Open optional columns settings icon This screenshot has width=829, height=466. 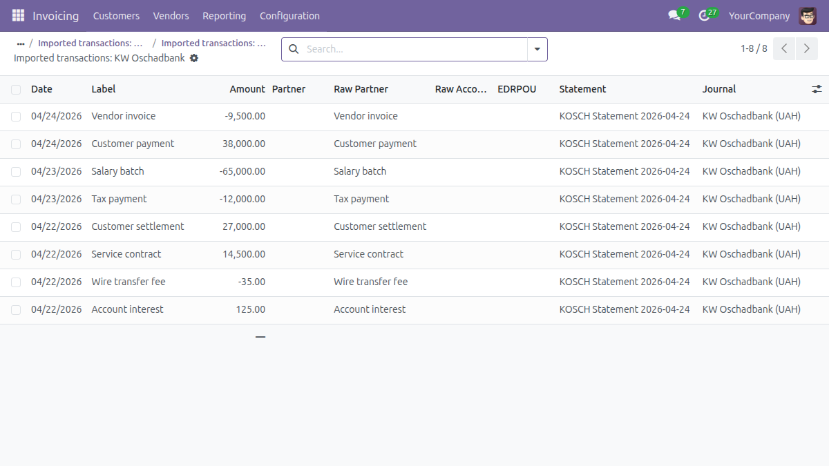pos(817,89)
